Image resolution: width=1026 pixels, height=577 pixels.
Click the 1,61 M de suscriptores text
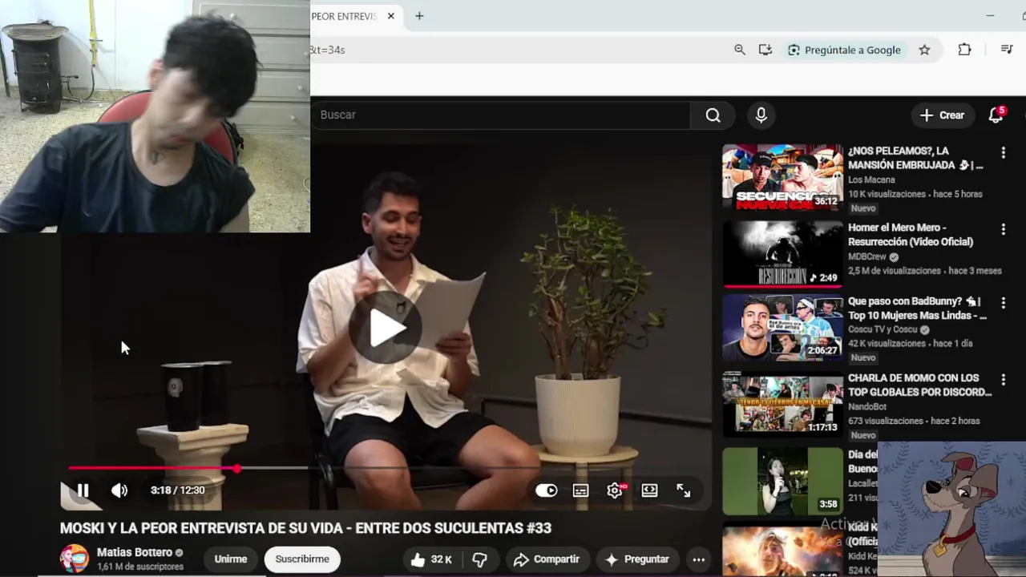[x=140, y=567]
